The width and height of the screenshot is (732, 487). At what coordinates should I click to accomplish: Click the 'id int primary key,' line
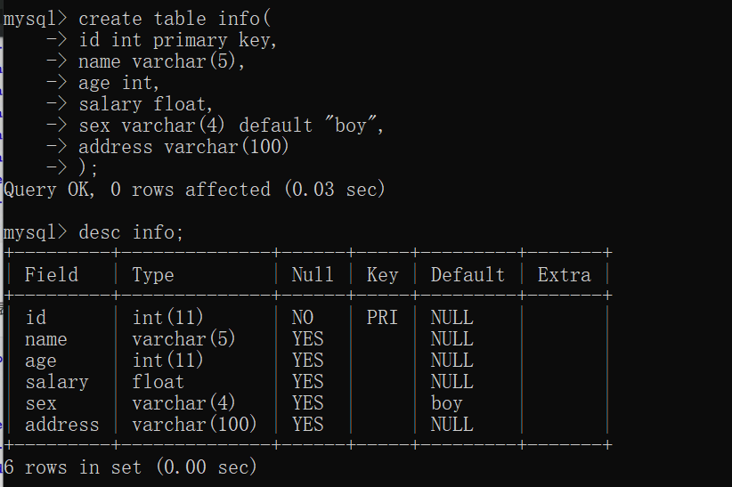177,40
